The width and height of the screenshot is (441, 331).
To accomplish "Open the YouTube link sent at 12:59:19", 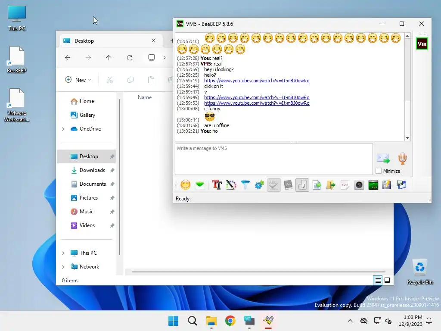I will tap(257, 81).
